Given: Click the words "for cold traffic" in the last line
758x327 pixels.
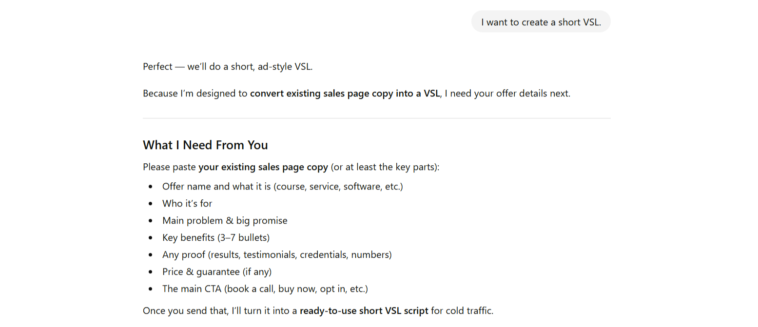Looking at the screenshot, I should pyautogui.click(x=462, y=310).
